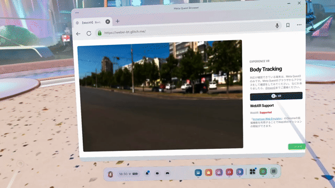Launch the blue circular-logo app in the dock
The width and height of the screenshot is (335, 188).
click(x=240, y=172)
